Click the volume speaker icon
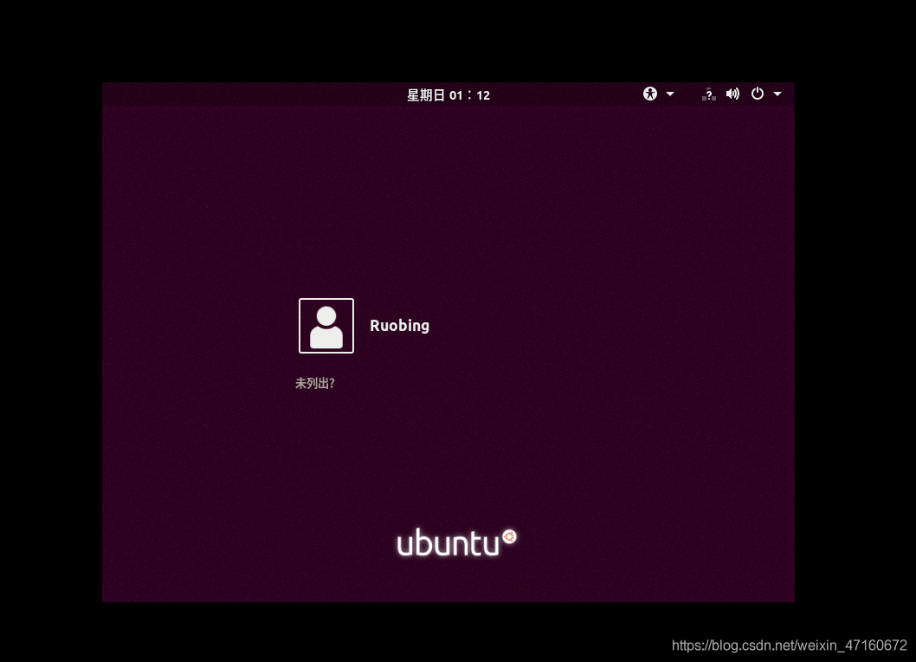The image size is (916, 662). [732, 94]
